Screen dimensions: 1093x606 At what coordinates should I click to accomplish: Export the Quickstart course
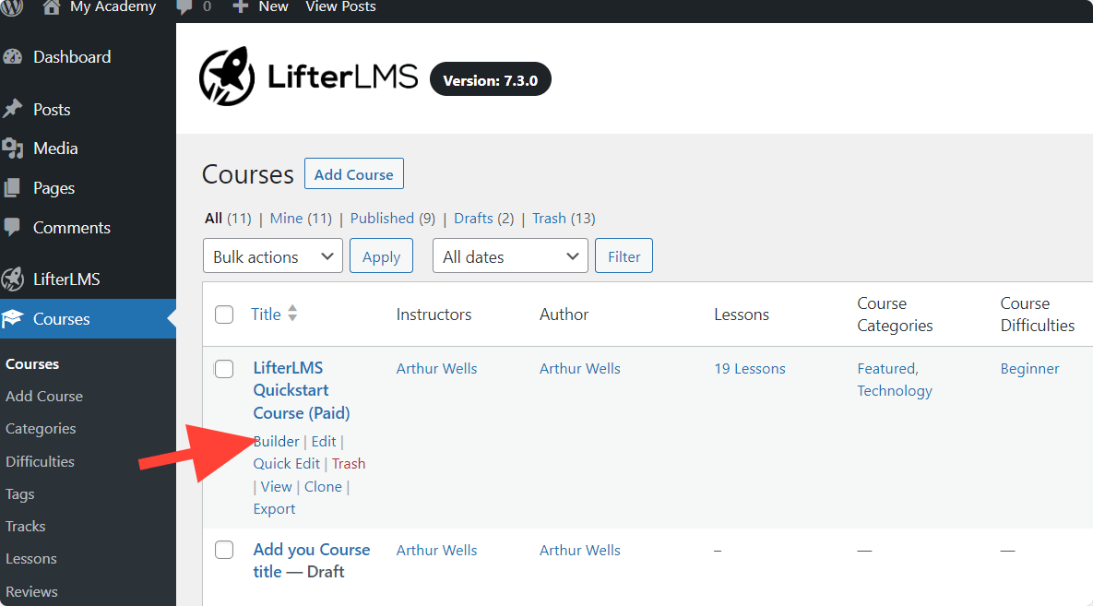274,509
